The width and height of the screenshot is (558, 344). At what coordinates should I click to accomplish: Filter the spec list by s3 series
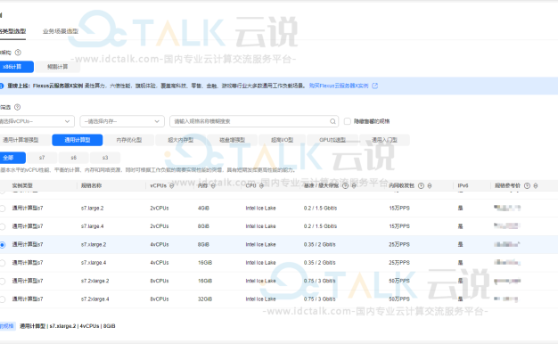(x=105, y=158)
